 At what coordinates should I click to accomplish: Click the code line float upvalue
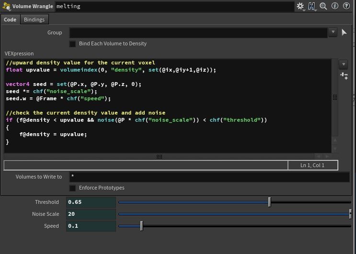click(x=111, y=70)
